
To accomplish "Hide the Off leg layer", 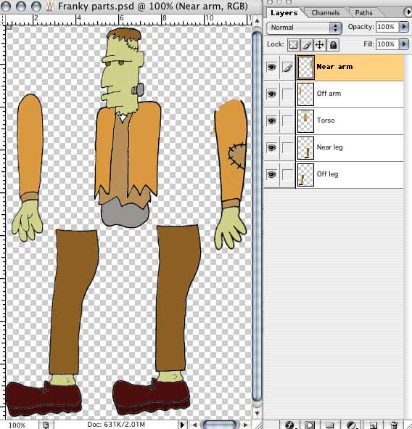I will 271,174.
